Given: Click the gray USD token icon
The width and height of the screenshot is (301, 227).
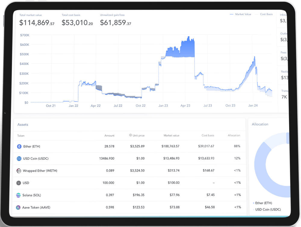Looking at the screenshot, I should click(x=19, y=183).
